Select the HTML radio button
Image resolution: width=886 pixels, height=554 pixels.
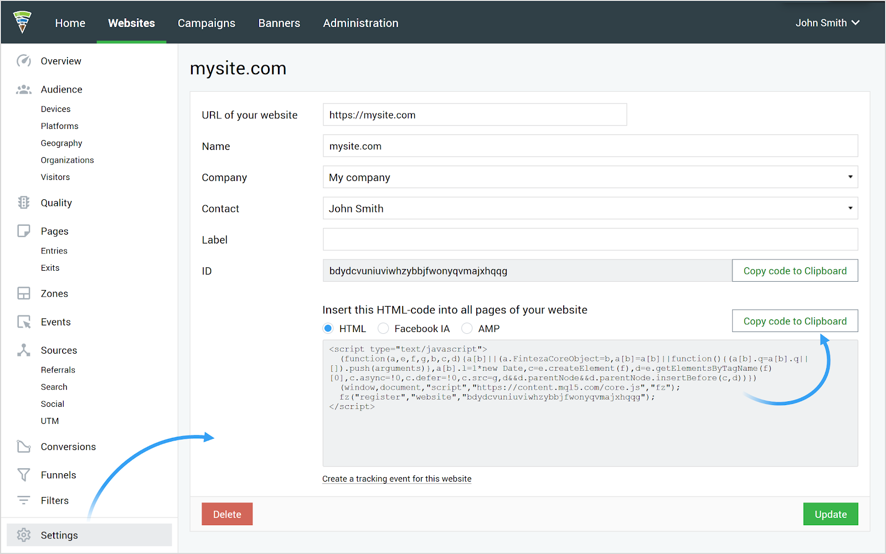coord(328,329)
